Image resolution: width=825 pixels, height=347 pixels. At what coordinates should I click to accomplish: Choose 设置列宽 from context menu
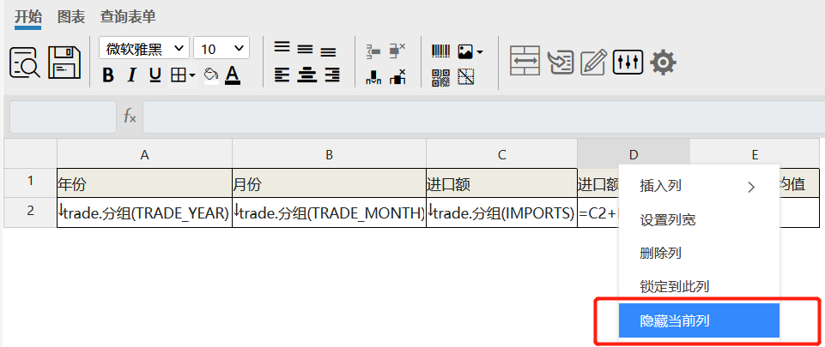coord(699,219)
